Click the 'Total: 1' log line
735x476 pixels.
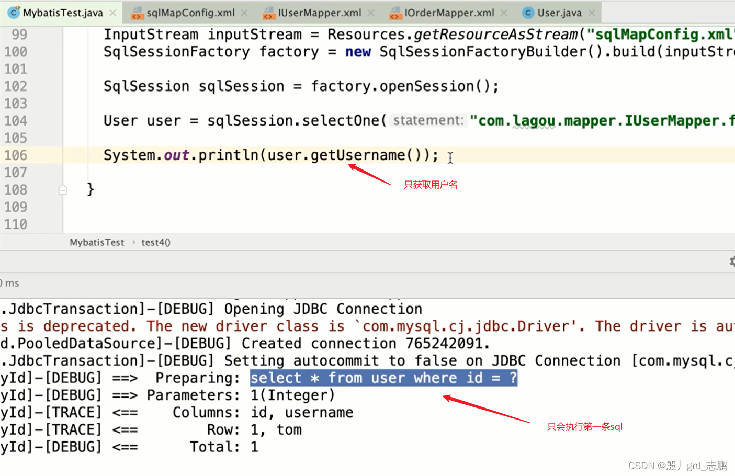point(224,447)
